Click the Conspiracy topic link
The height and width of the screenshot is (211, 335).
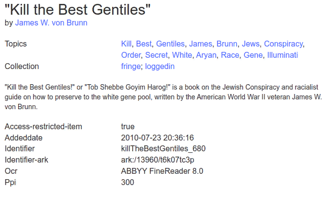284,44
